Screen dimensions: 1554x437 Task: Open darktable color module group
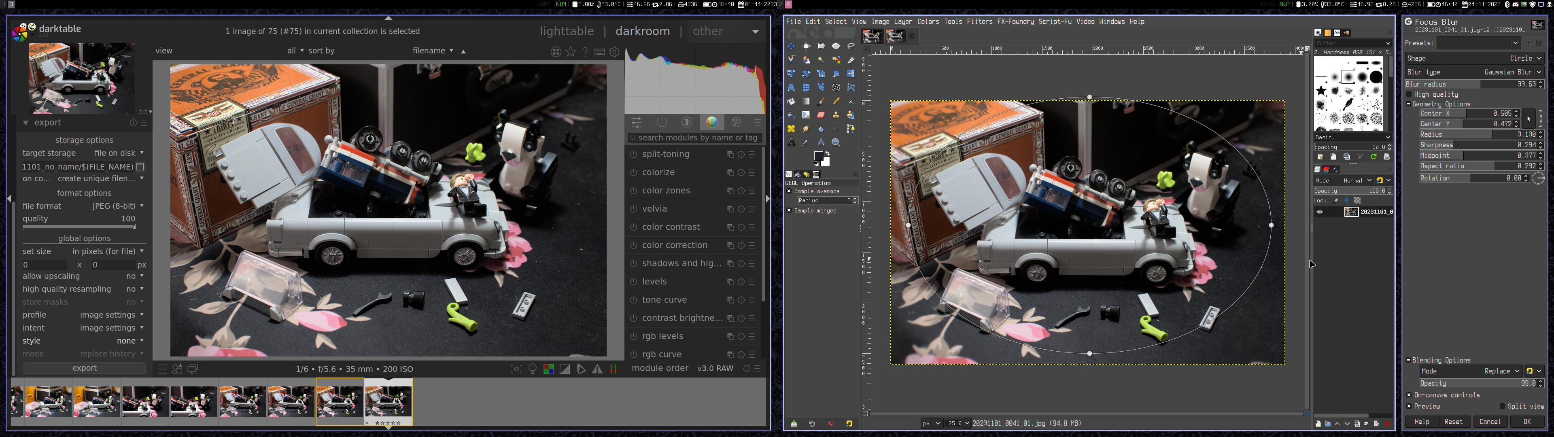(x=712, y=123)
